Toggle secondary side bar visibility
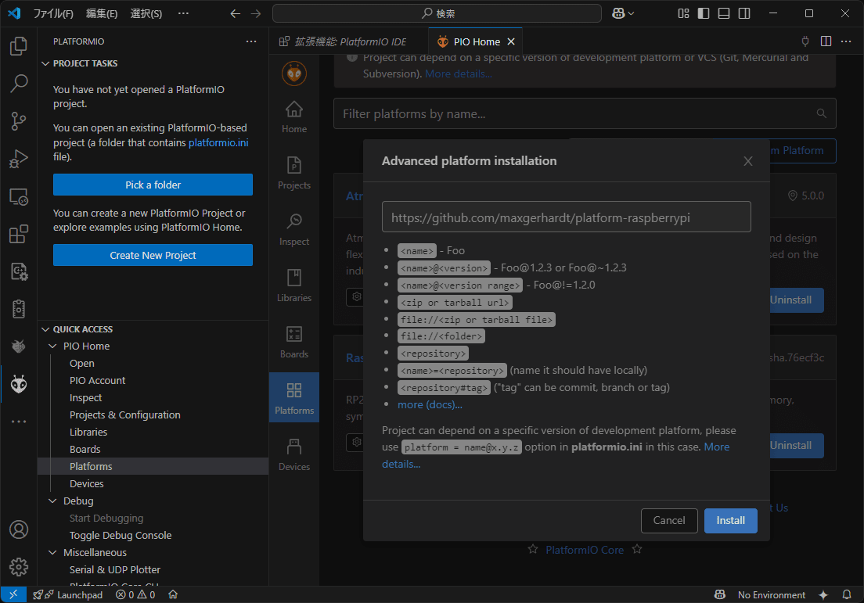864x603 pixels. (x=744, y=13)
